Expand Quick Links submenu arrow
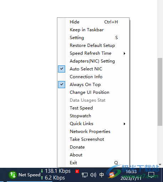The image size is (163, 182). [x=125, y=124]
